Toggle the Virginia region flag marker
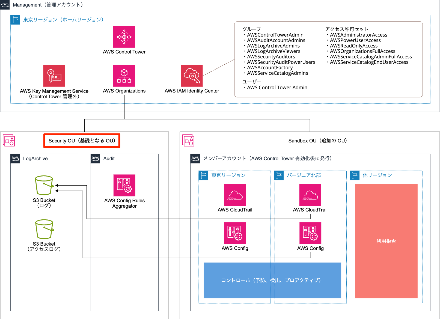This screenshot has width=440, height=319. click(279, 176)
